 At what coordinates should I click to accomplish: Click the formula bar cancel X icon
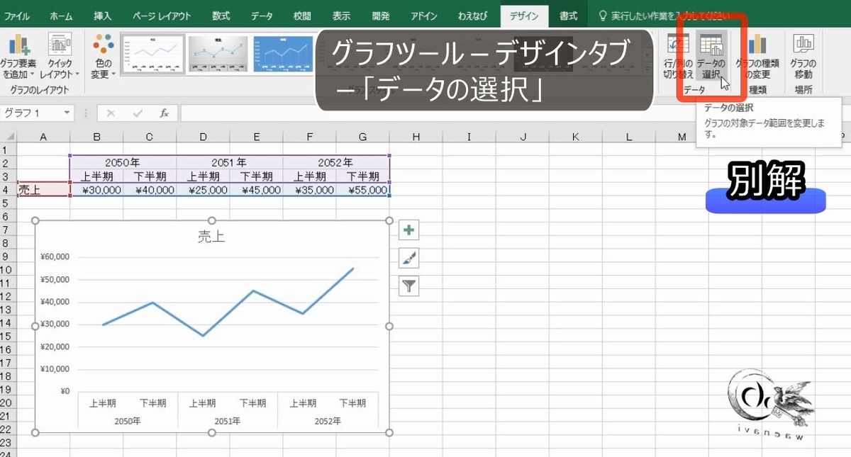tap(112, 113)
